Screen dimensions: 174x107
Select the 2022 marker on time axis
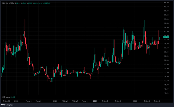pyautogui.click(x=16, y=101)
